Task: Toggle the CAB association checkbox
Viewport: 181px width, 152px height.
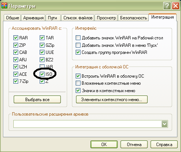Action: point(16,52)
